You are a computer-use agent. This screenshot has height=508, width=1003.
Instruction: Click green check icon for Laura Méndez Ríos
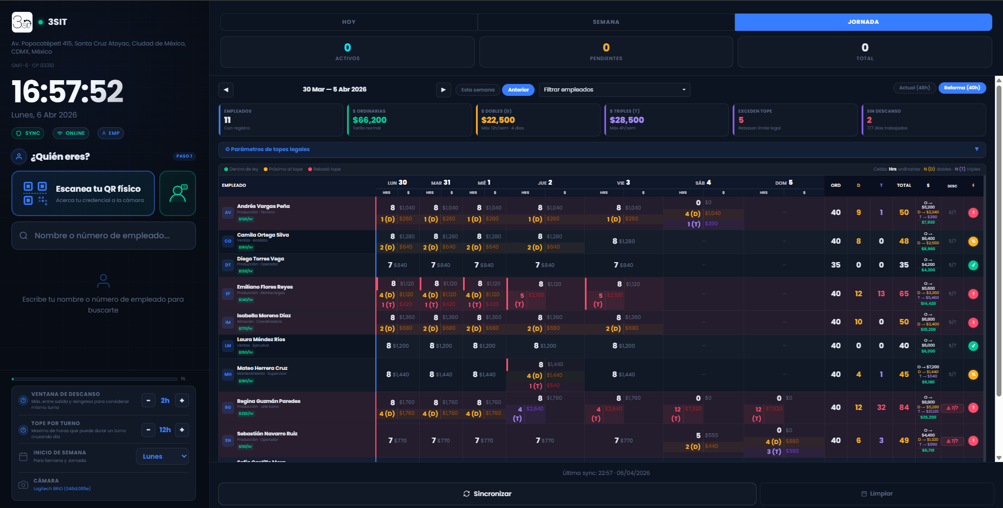click(973, 346)
